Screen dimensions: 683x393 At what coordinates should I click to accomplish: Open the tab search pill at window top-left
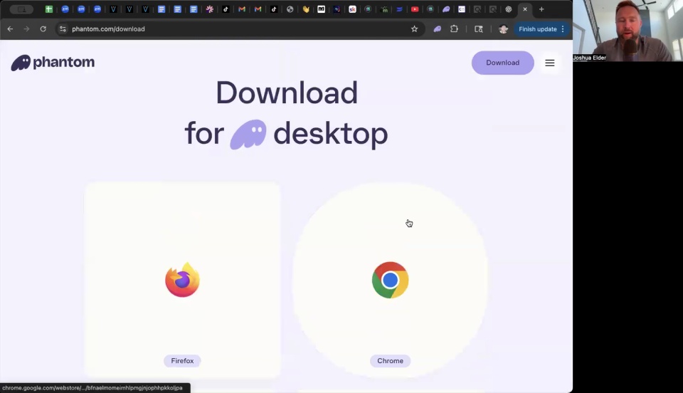pyautogui.click(x=21, y=9)
